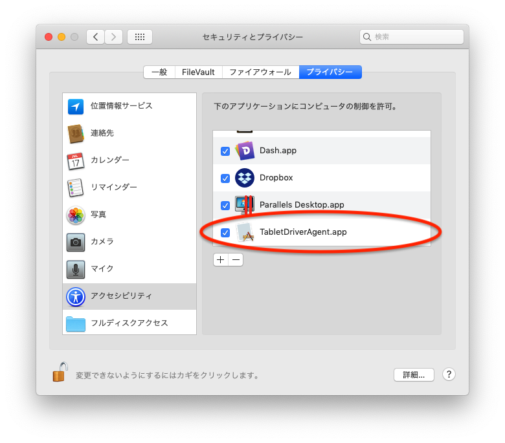Pick the Camera (カメラ) icon

point(76,243)
